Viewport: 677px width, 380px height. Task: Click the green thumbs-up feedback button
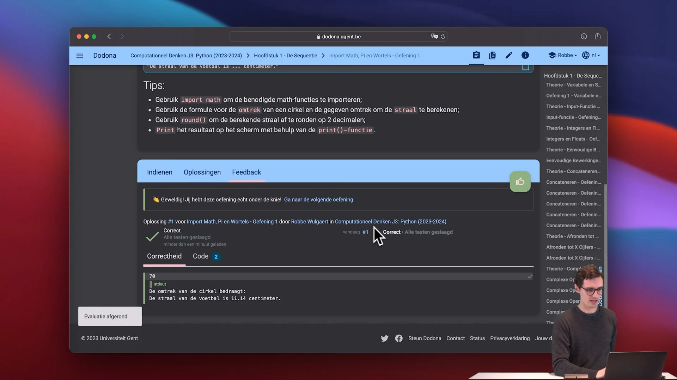[520, 182]
